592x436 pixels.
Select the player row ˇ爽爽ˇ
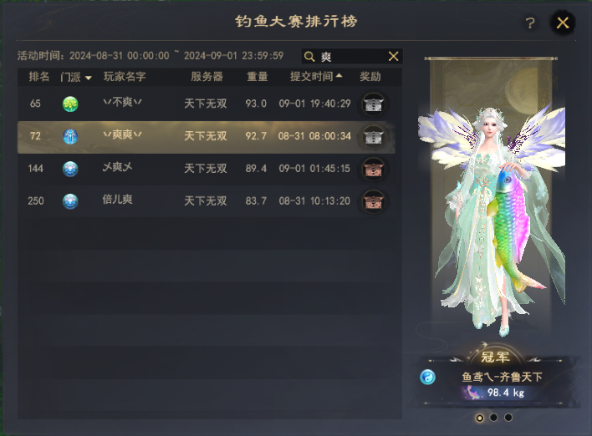[x=207, y=137]
